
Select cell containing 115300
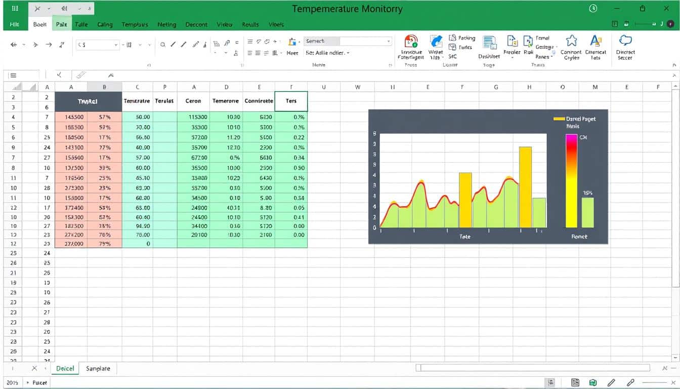pos(193,117)
